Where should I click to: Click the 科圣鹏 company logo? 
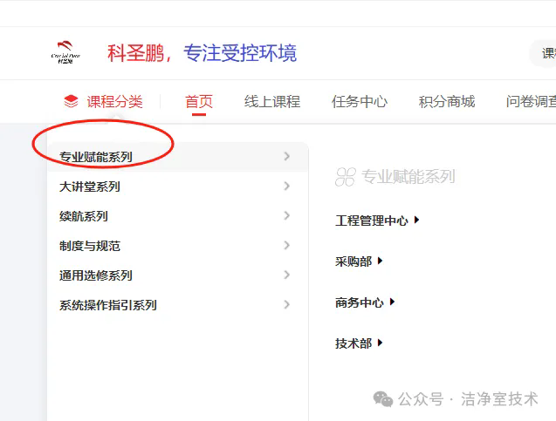coord(65,53)
